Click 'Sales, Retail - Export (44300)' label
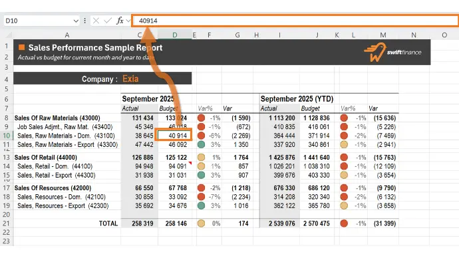 [x=56, y=176]
